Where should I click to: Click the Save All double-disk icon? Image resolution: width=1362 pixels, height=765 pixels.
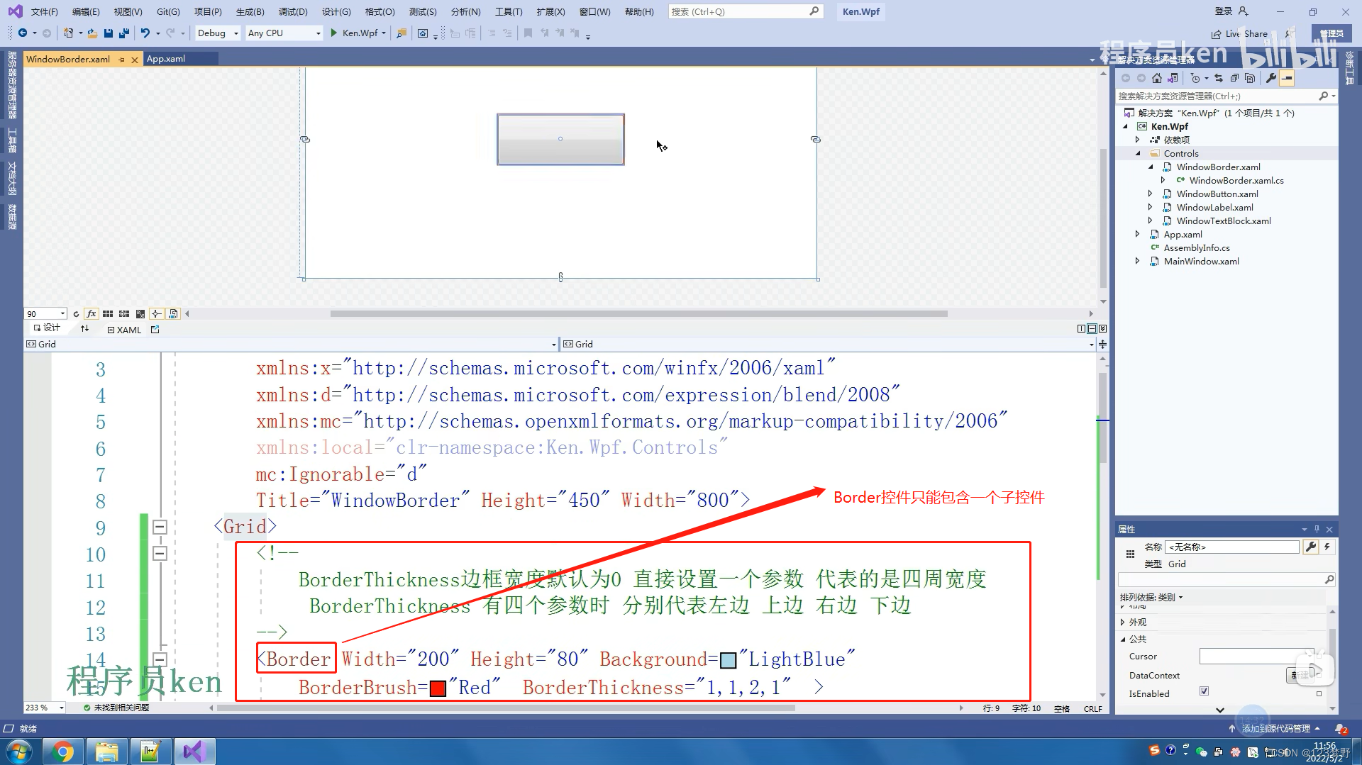(x=124, y=33)
